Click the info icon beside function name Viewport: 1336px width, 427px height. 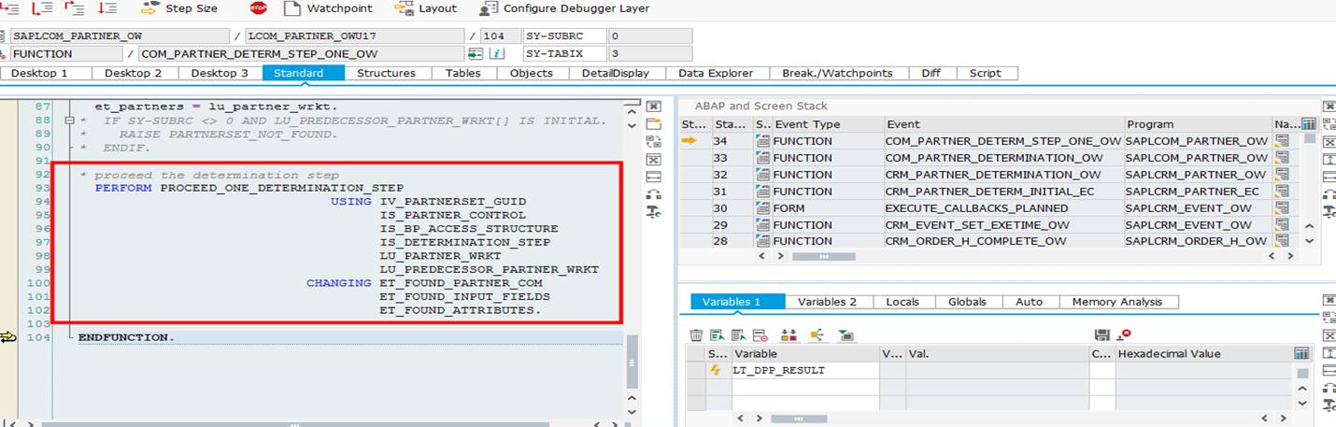(x=497, y=54)
